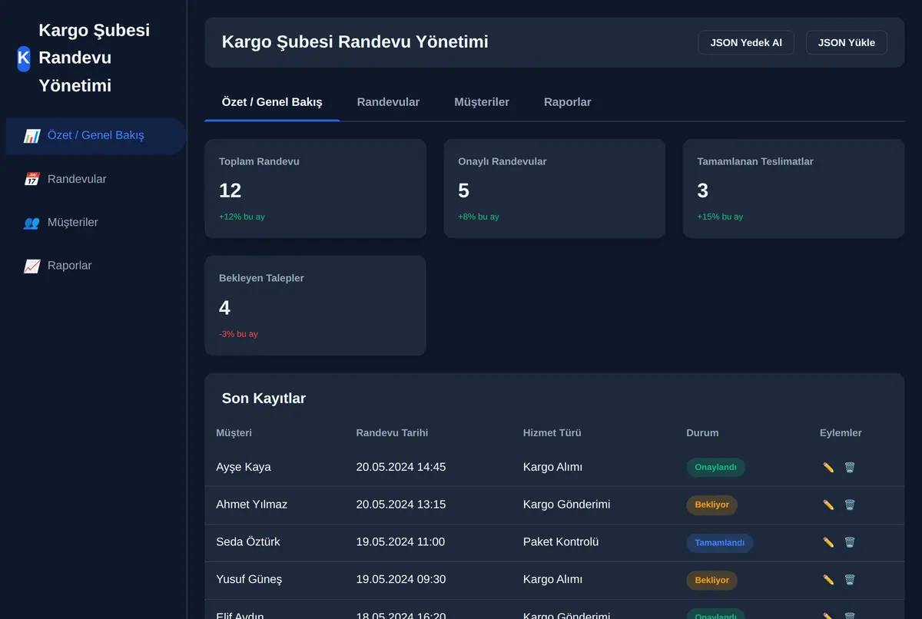Click the Bekliyor badge for Ahmet Yılmaz
The width and height of the screenshot is (922, 619).
pos(712,505)
